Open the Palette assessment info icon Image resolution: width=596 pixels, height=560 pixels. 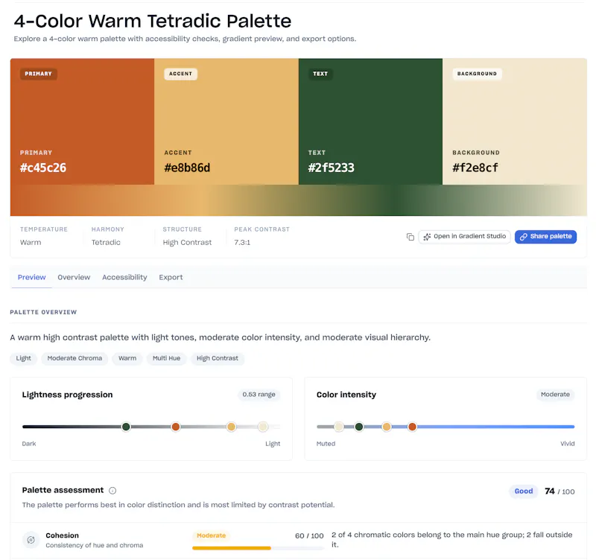click(x=112, y=491)
